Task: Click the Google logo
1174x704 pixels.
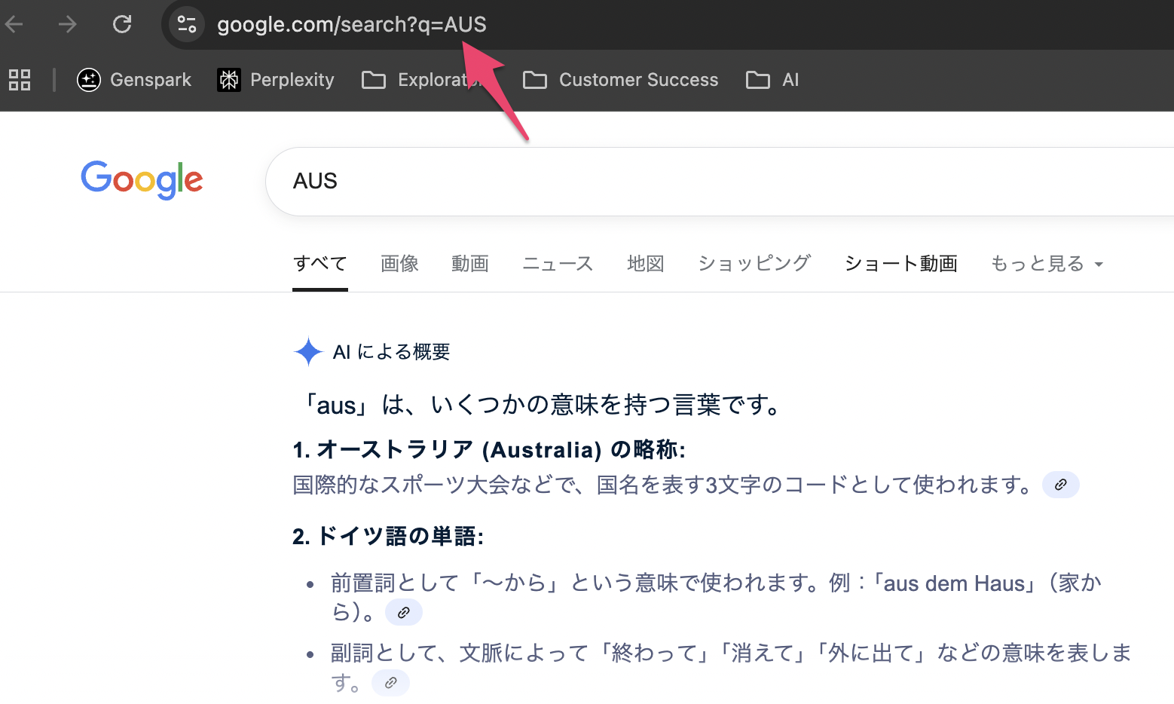Action: pos(142,179)
